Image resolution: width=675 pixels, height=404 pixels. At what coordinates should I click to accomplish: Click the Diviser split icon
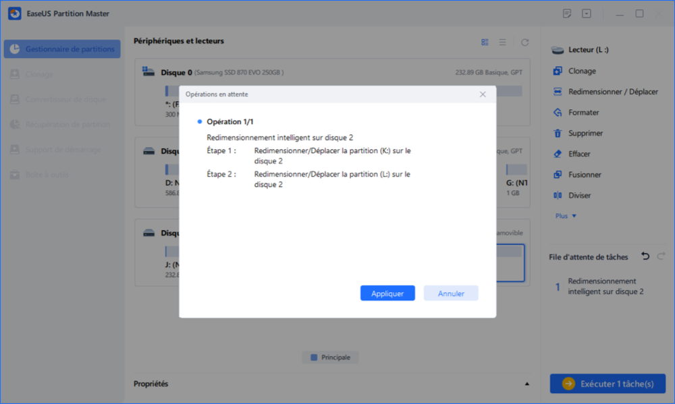(x=558, y=196)
